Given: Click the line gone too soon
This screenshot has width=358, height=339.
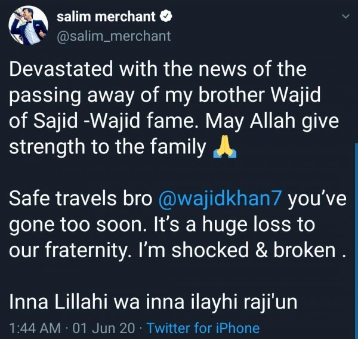Looking at the screenshot, I should click(162, 225).
